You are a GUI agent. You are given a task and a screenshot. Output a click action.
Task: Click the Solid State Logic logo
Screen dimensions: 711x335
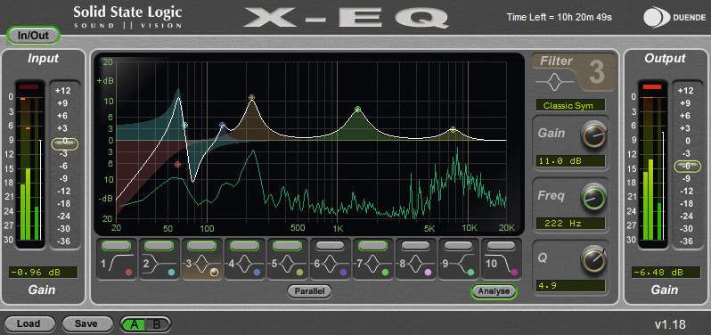coord(127,16)
